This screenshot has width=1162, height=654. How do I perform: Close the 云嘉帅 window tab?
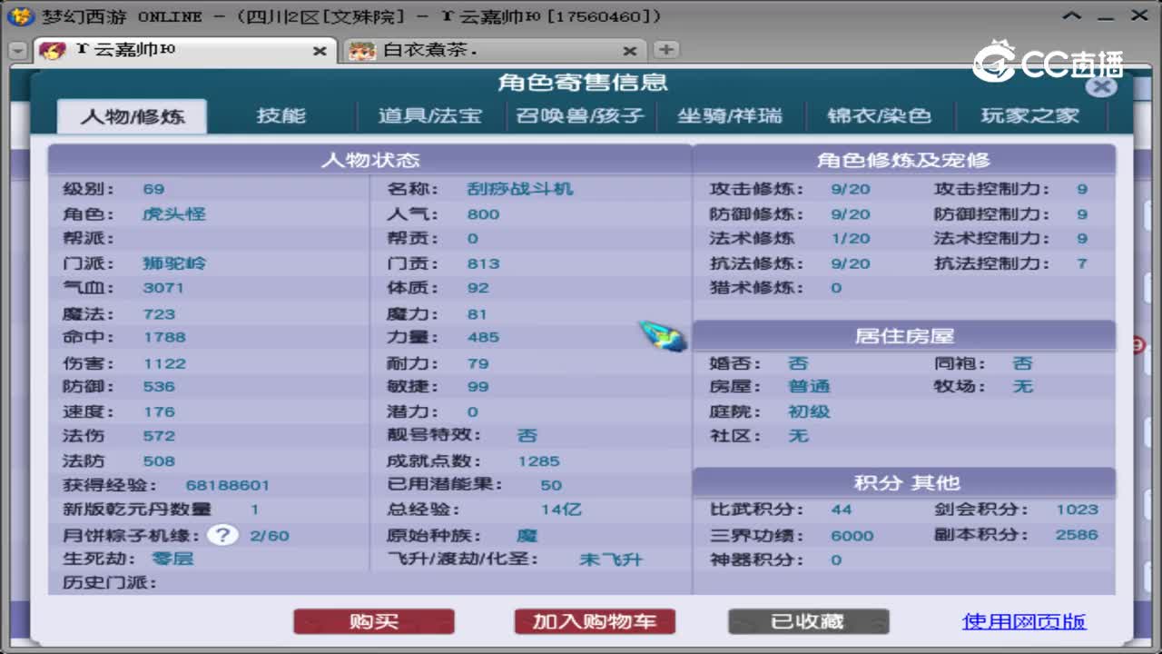tap(320, 51)
